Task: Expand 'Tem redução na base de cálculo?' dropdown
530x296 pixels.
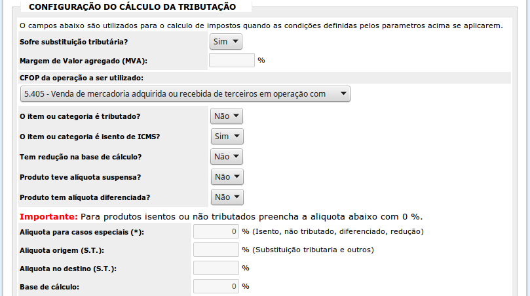Action: [227, 157]
